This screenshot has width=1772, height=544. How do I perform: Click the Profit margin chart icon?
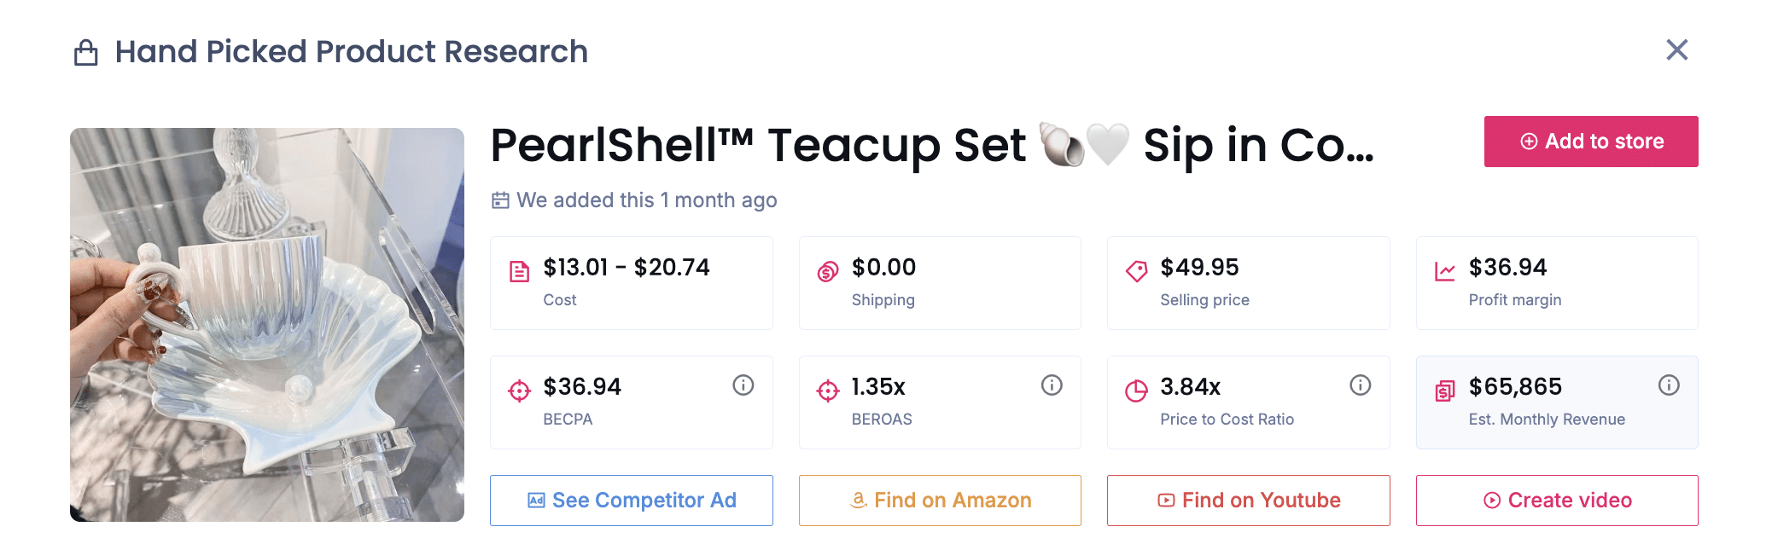point(1445,272)
